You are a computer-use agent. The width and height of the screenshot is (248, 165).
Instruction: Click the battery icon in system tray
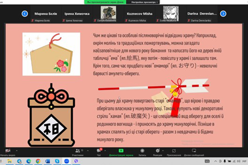[229, 161]
